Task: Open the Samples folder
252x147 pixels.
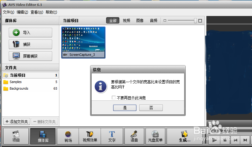Action: pos(30,82)
